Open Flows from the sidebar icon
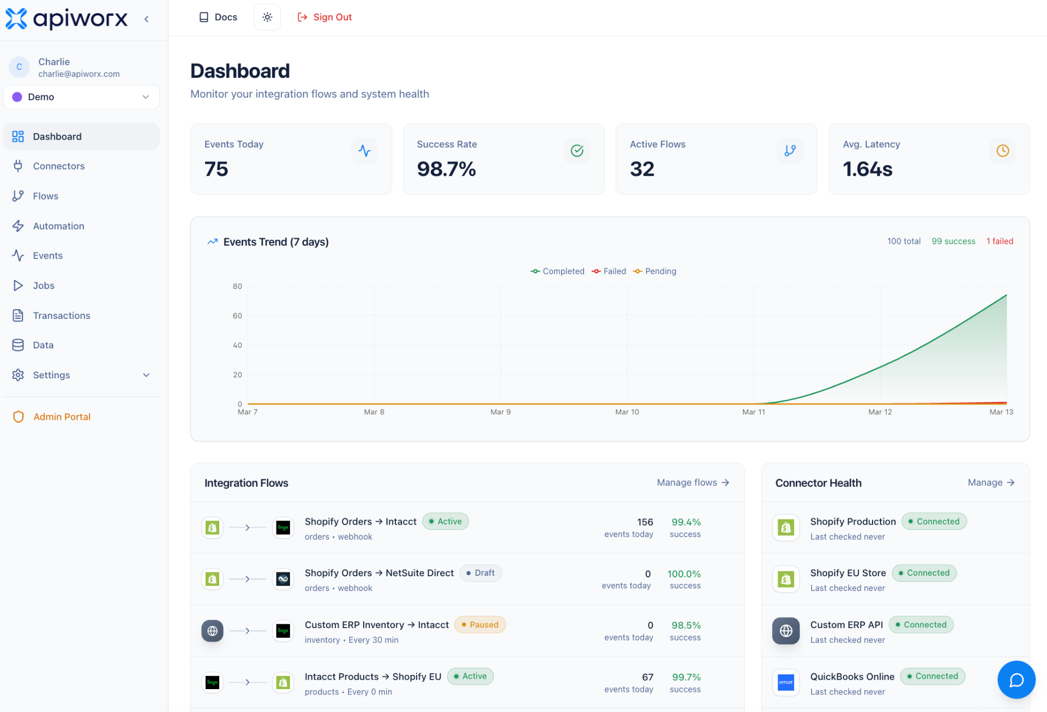The height and width of the screenshot is (712, 1047). coord(18,196)
